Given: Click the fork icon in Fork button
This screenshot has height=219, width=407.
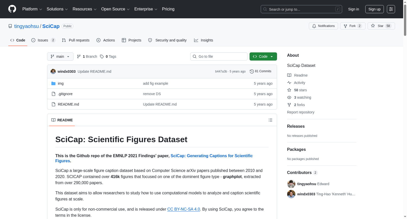Looking at the screenshot, I should click(345, 26).
